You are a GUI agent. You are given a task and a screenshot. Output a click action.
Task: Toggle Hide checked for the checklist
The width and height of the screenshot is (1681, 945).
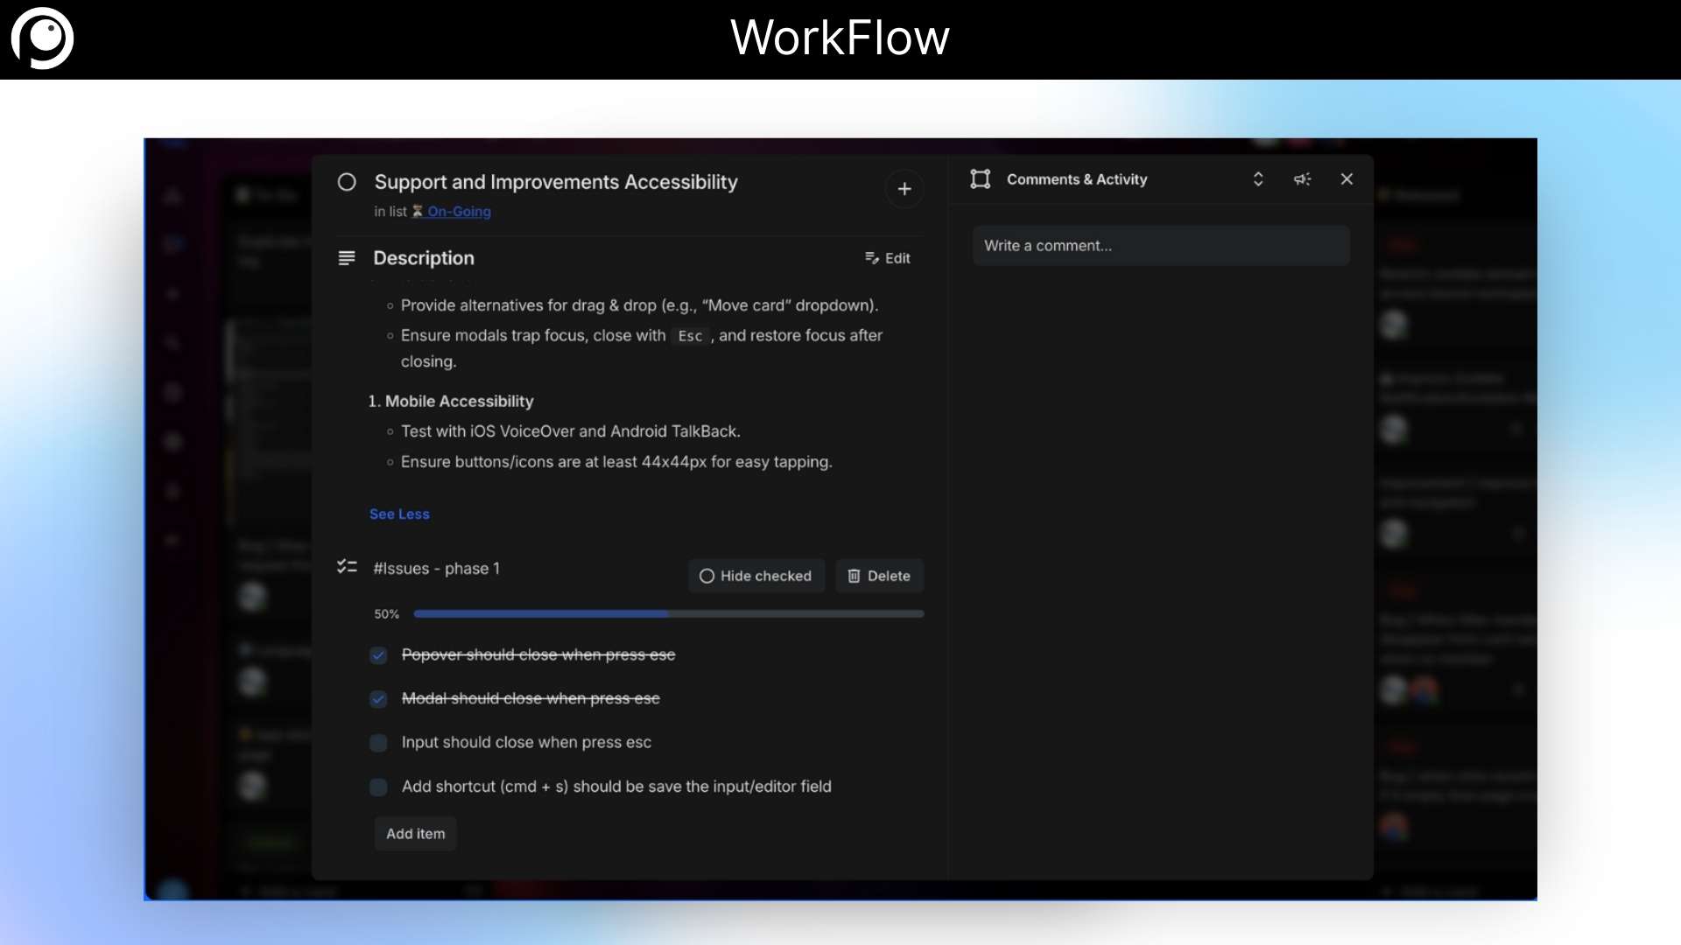pos(756,576)
